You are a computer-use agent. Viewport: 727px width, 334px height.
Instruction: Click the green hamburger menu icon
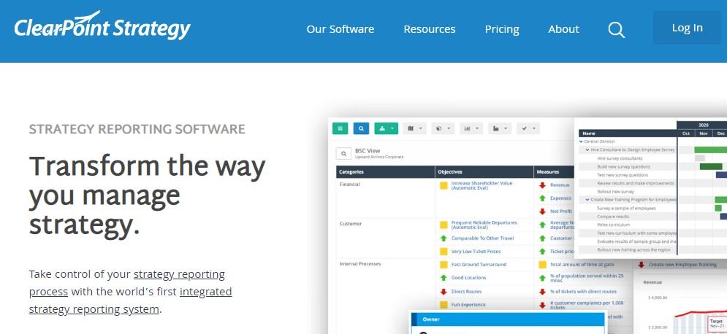click(x=340, y=128)
